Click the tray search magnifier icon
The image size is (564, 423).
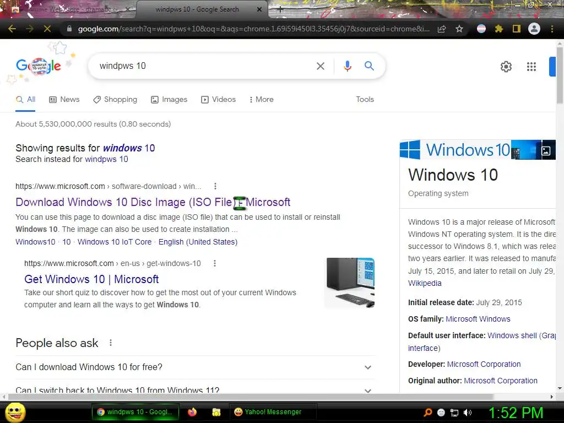pos(428,412)
